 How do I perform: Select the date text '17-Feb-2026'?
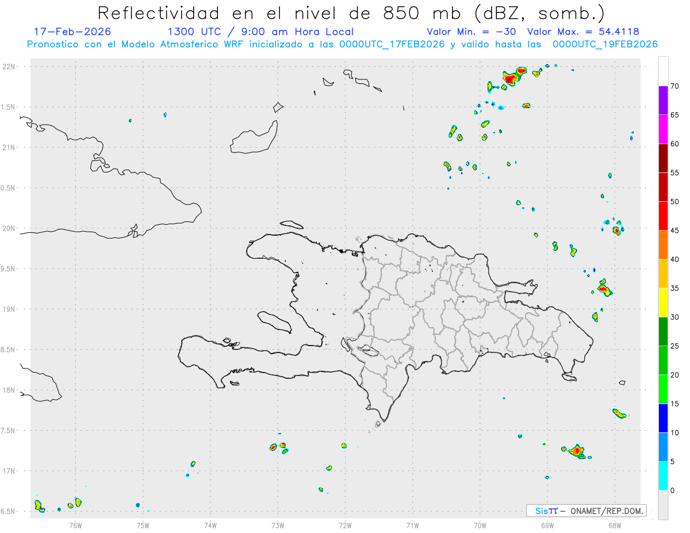point(72,32)
